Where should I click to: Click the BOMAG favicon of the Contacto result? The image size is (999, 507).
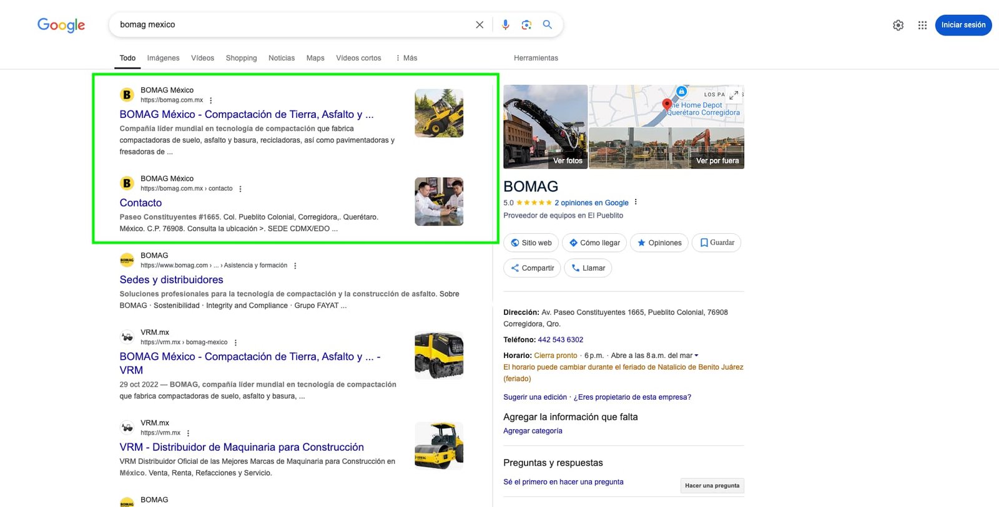pos(127,183)
